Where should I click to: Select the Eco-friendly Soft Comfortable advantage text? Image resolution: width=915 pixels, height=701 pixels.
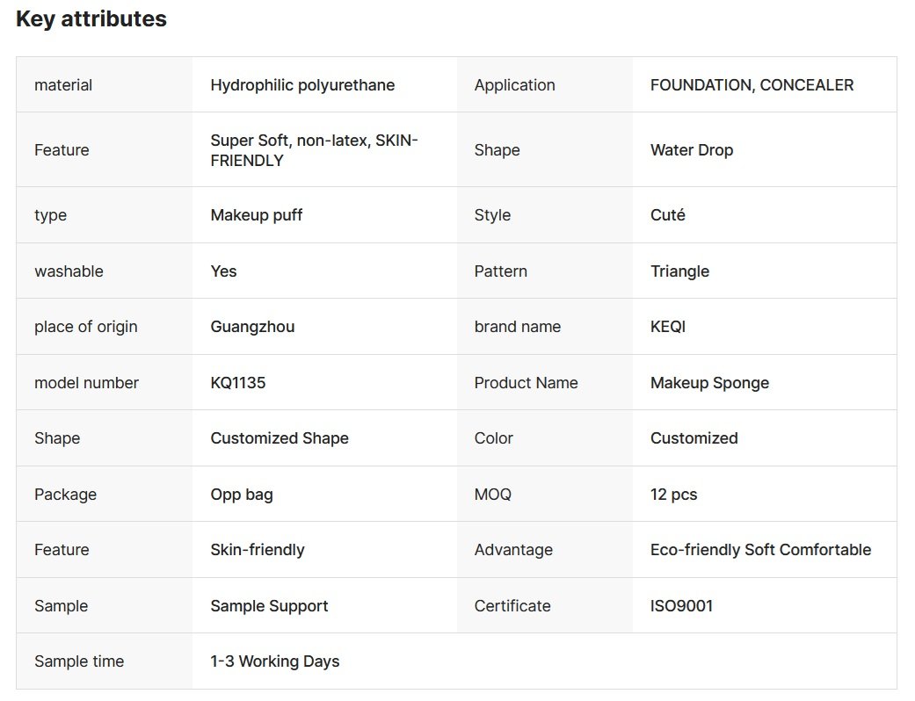(x=760, y=550)
